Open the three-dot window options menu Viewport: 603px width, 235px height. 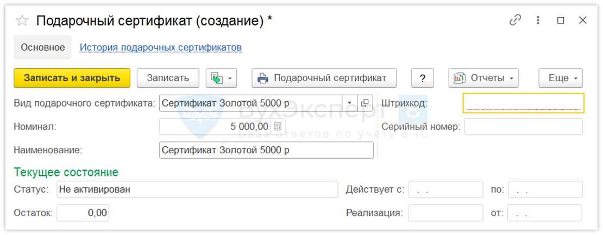(x=538, y=21)
